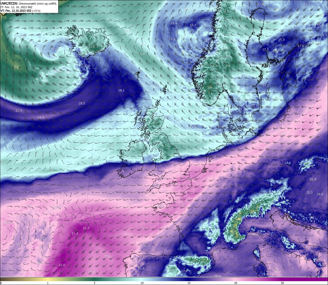Click the map value 18.1
The image size is (328, 285).
(x=121, y=90)
